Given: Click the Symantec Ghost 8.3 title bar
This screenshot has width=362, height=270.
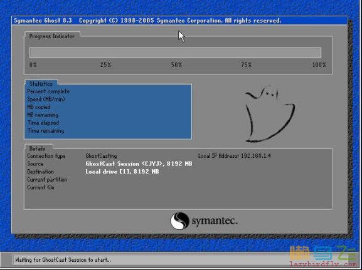Looking at the screenshot, I should 179,21.
